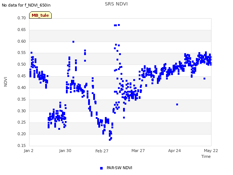Click the SRS NDVI chart title
The height and width of the screenshot is (175, 233).
coord(116,4)
